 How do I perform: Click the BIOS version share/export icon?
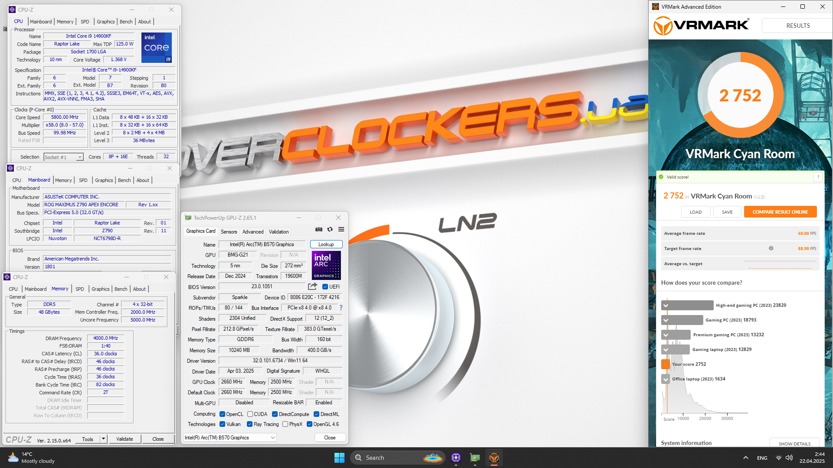pyautogui.click(x=312, y=286)
